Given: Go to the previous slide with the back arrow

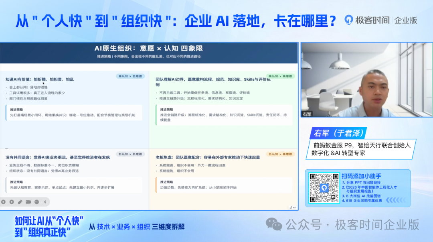Looking at the screenshot, I should (3, 202).
